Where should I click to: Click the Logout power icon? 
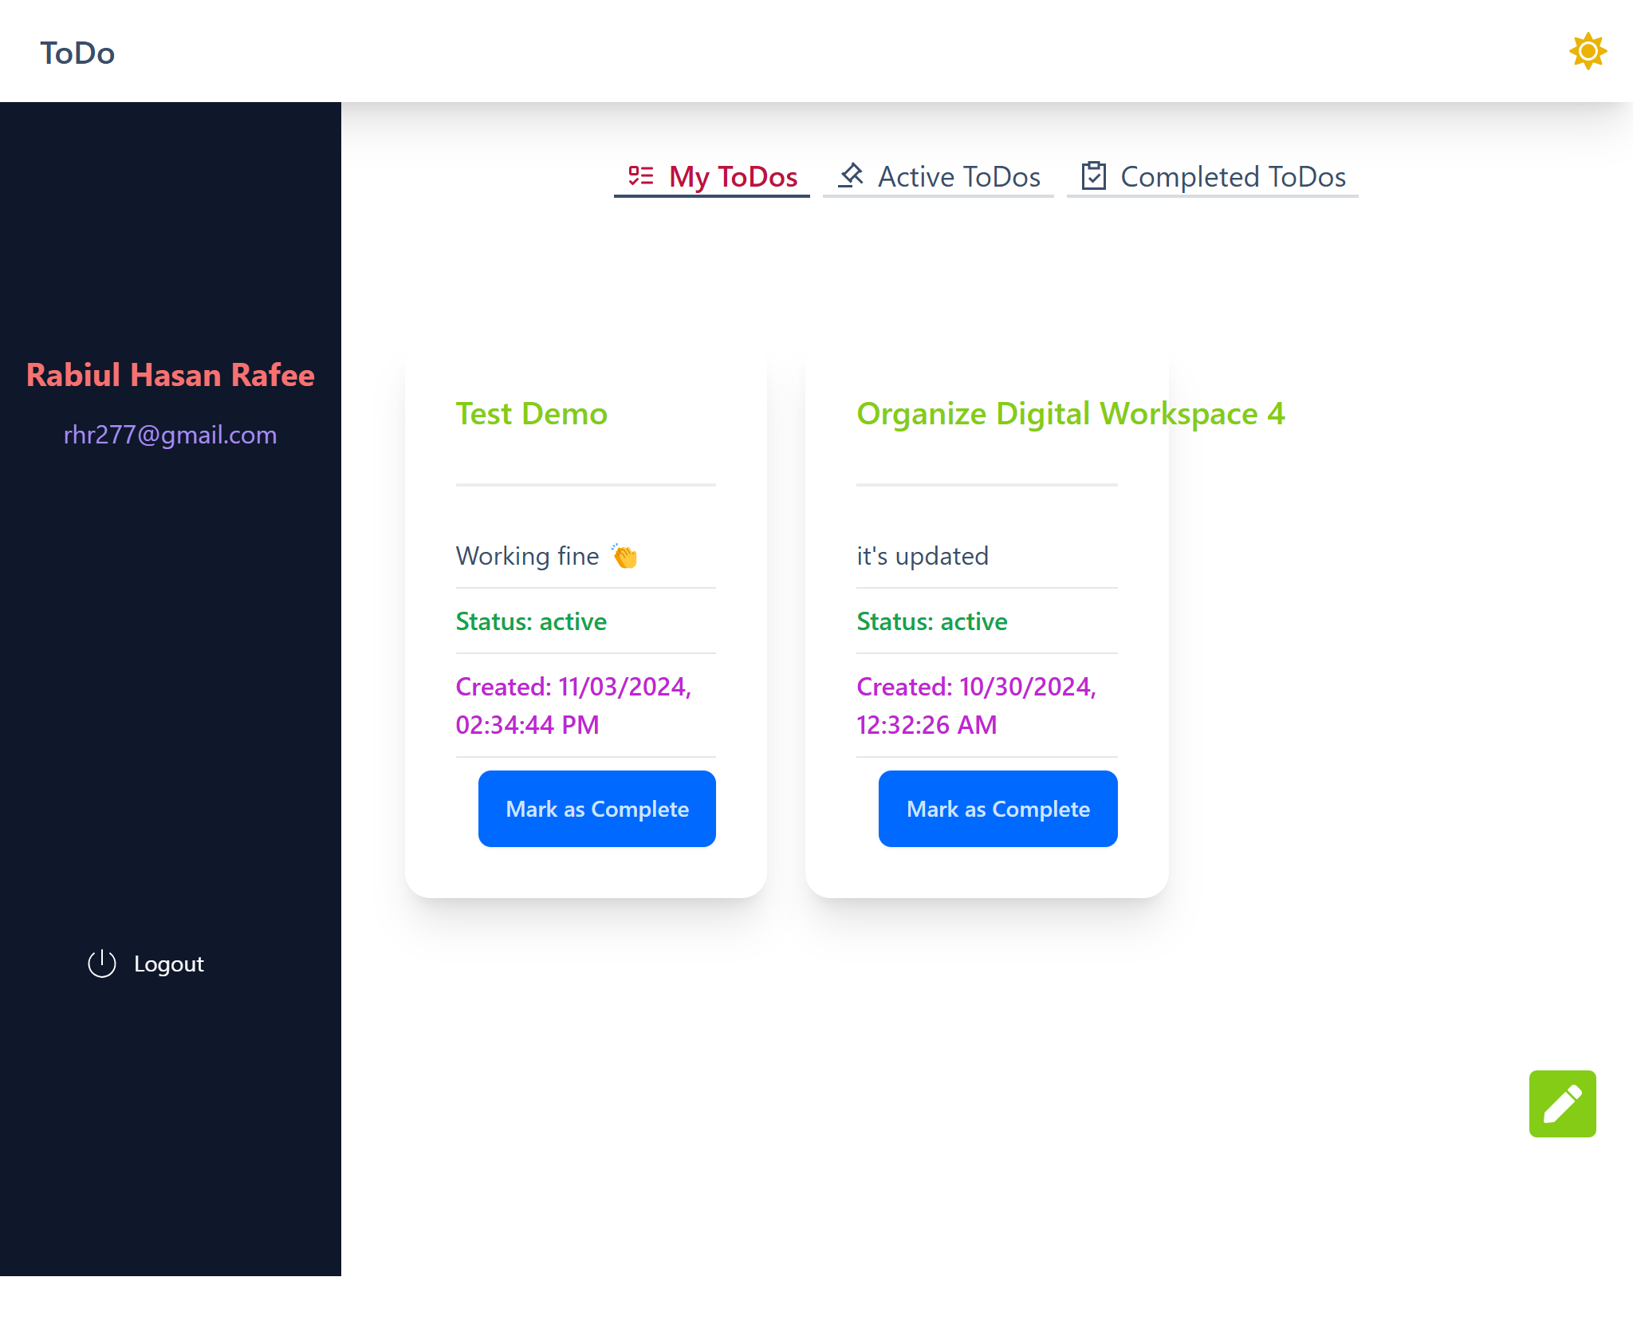click(101, 964)
